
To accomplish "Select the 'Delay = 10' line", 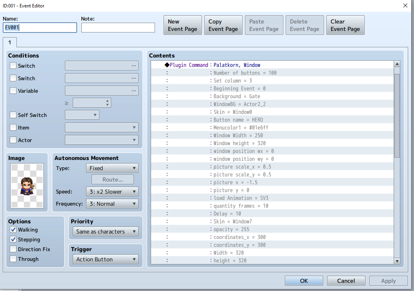I will [272, 214].
